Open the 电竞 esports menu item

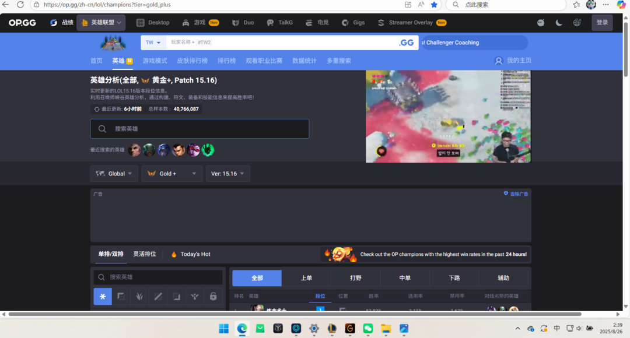tap(317, 23)
